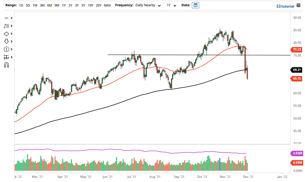
Task: Select the trendline drawing tool
Action: coord(7,18)
